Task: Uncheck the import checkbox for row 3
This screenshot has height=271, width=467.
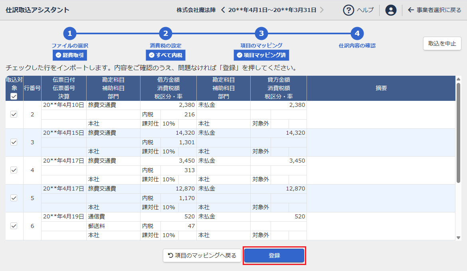Action: click(14, 142)
